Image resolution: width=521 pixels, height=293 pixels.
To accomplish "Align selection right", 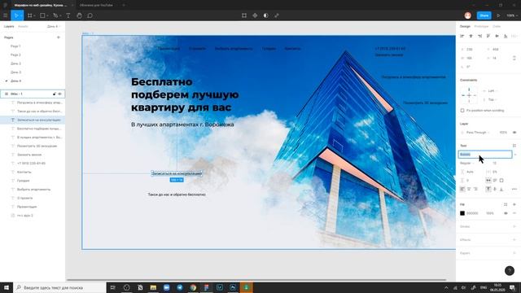I will click(x=479, y=36).
